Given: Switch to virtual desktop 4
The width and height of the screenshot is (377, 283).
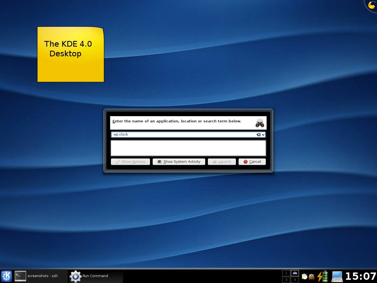Looking at the screenshot, I should pyautogui.click(x=295, y=280).
